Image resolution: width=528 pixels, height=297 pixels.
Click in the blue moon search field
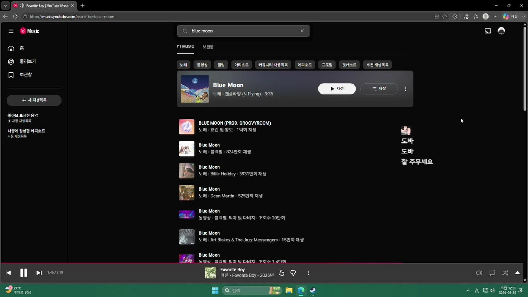[x=243, y=31]
